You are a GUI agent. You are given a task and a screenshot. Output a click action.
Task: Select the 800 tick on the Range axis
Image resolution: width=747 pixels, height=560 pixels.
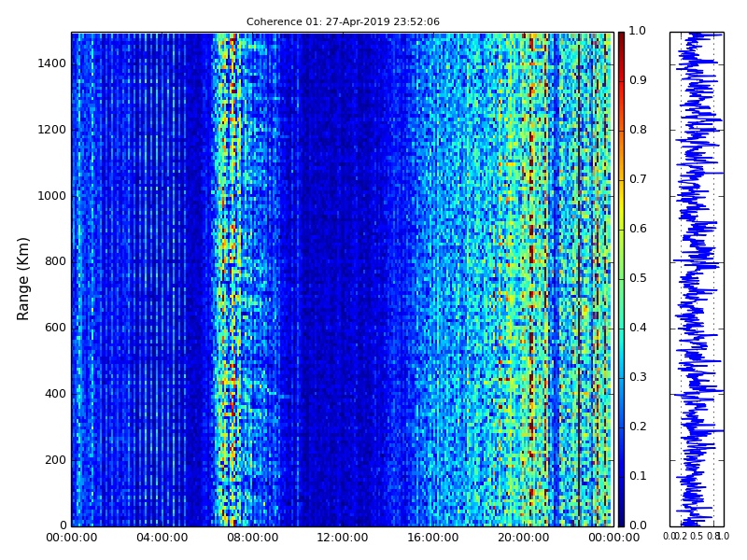(x=55, y=261)
